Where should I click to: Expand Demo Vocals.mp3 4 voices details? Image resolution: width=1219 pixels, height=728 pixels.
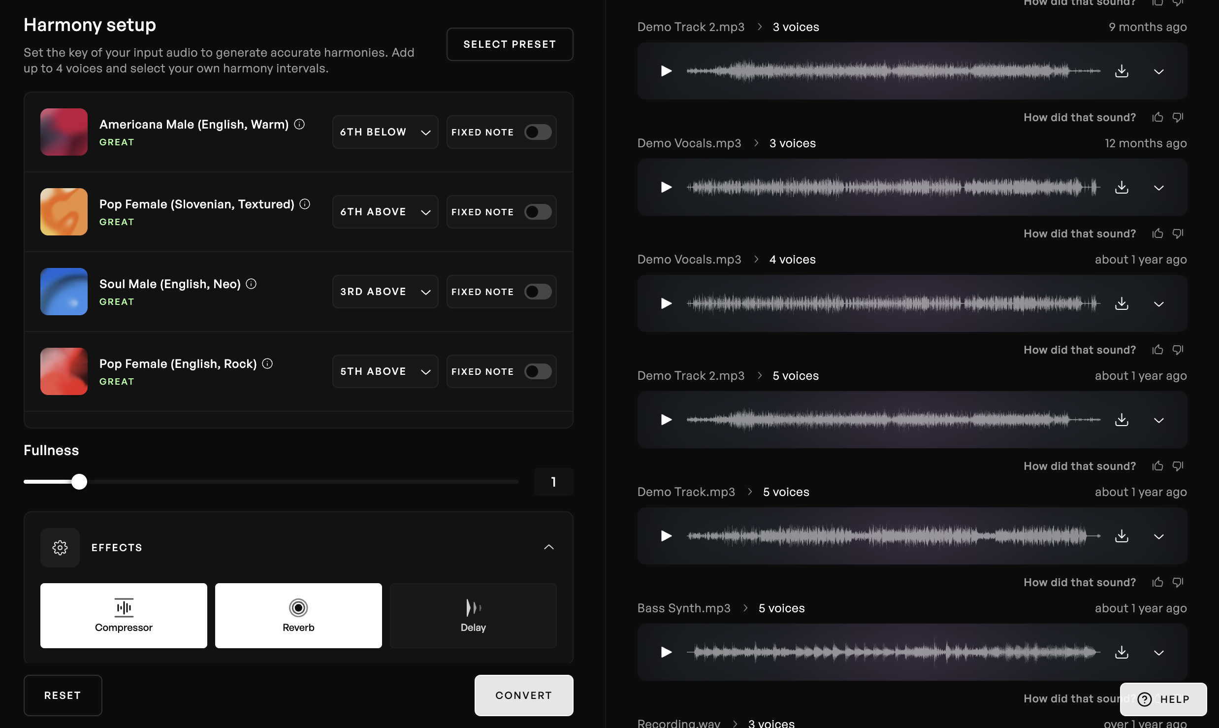(1159, 304)
